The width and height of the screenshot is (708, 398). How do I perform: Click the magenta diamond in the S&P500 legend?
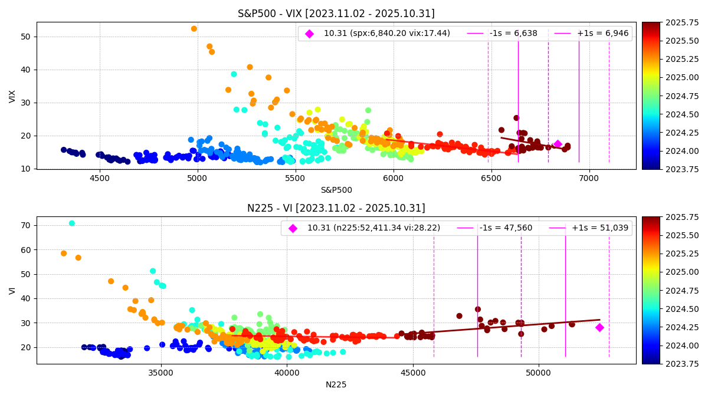(x=309, y=34)
